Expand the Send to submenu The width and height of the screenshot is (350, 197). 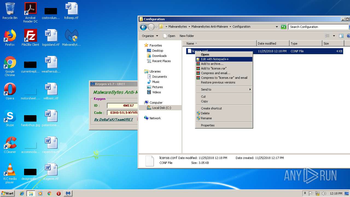tap(224, 89)
